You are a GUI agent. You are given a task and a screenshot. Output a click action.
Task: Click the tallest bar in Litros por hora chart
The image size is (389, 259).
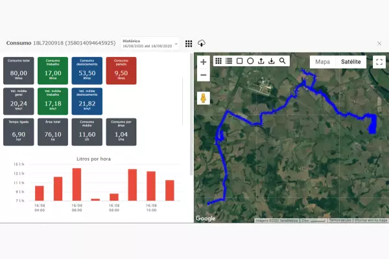coord(77,184)
